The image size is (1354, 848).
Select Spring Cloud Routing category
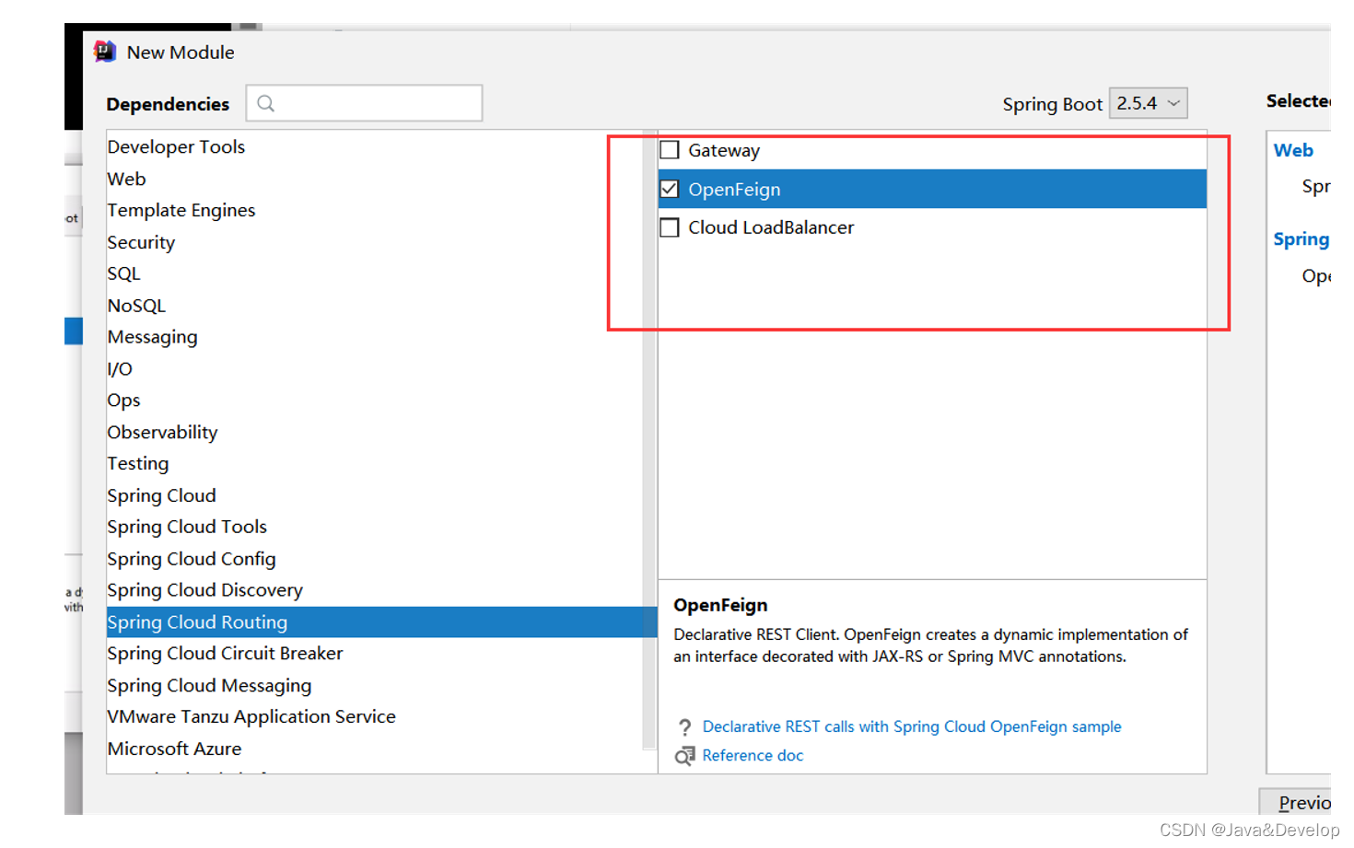(x=381, y=622)
